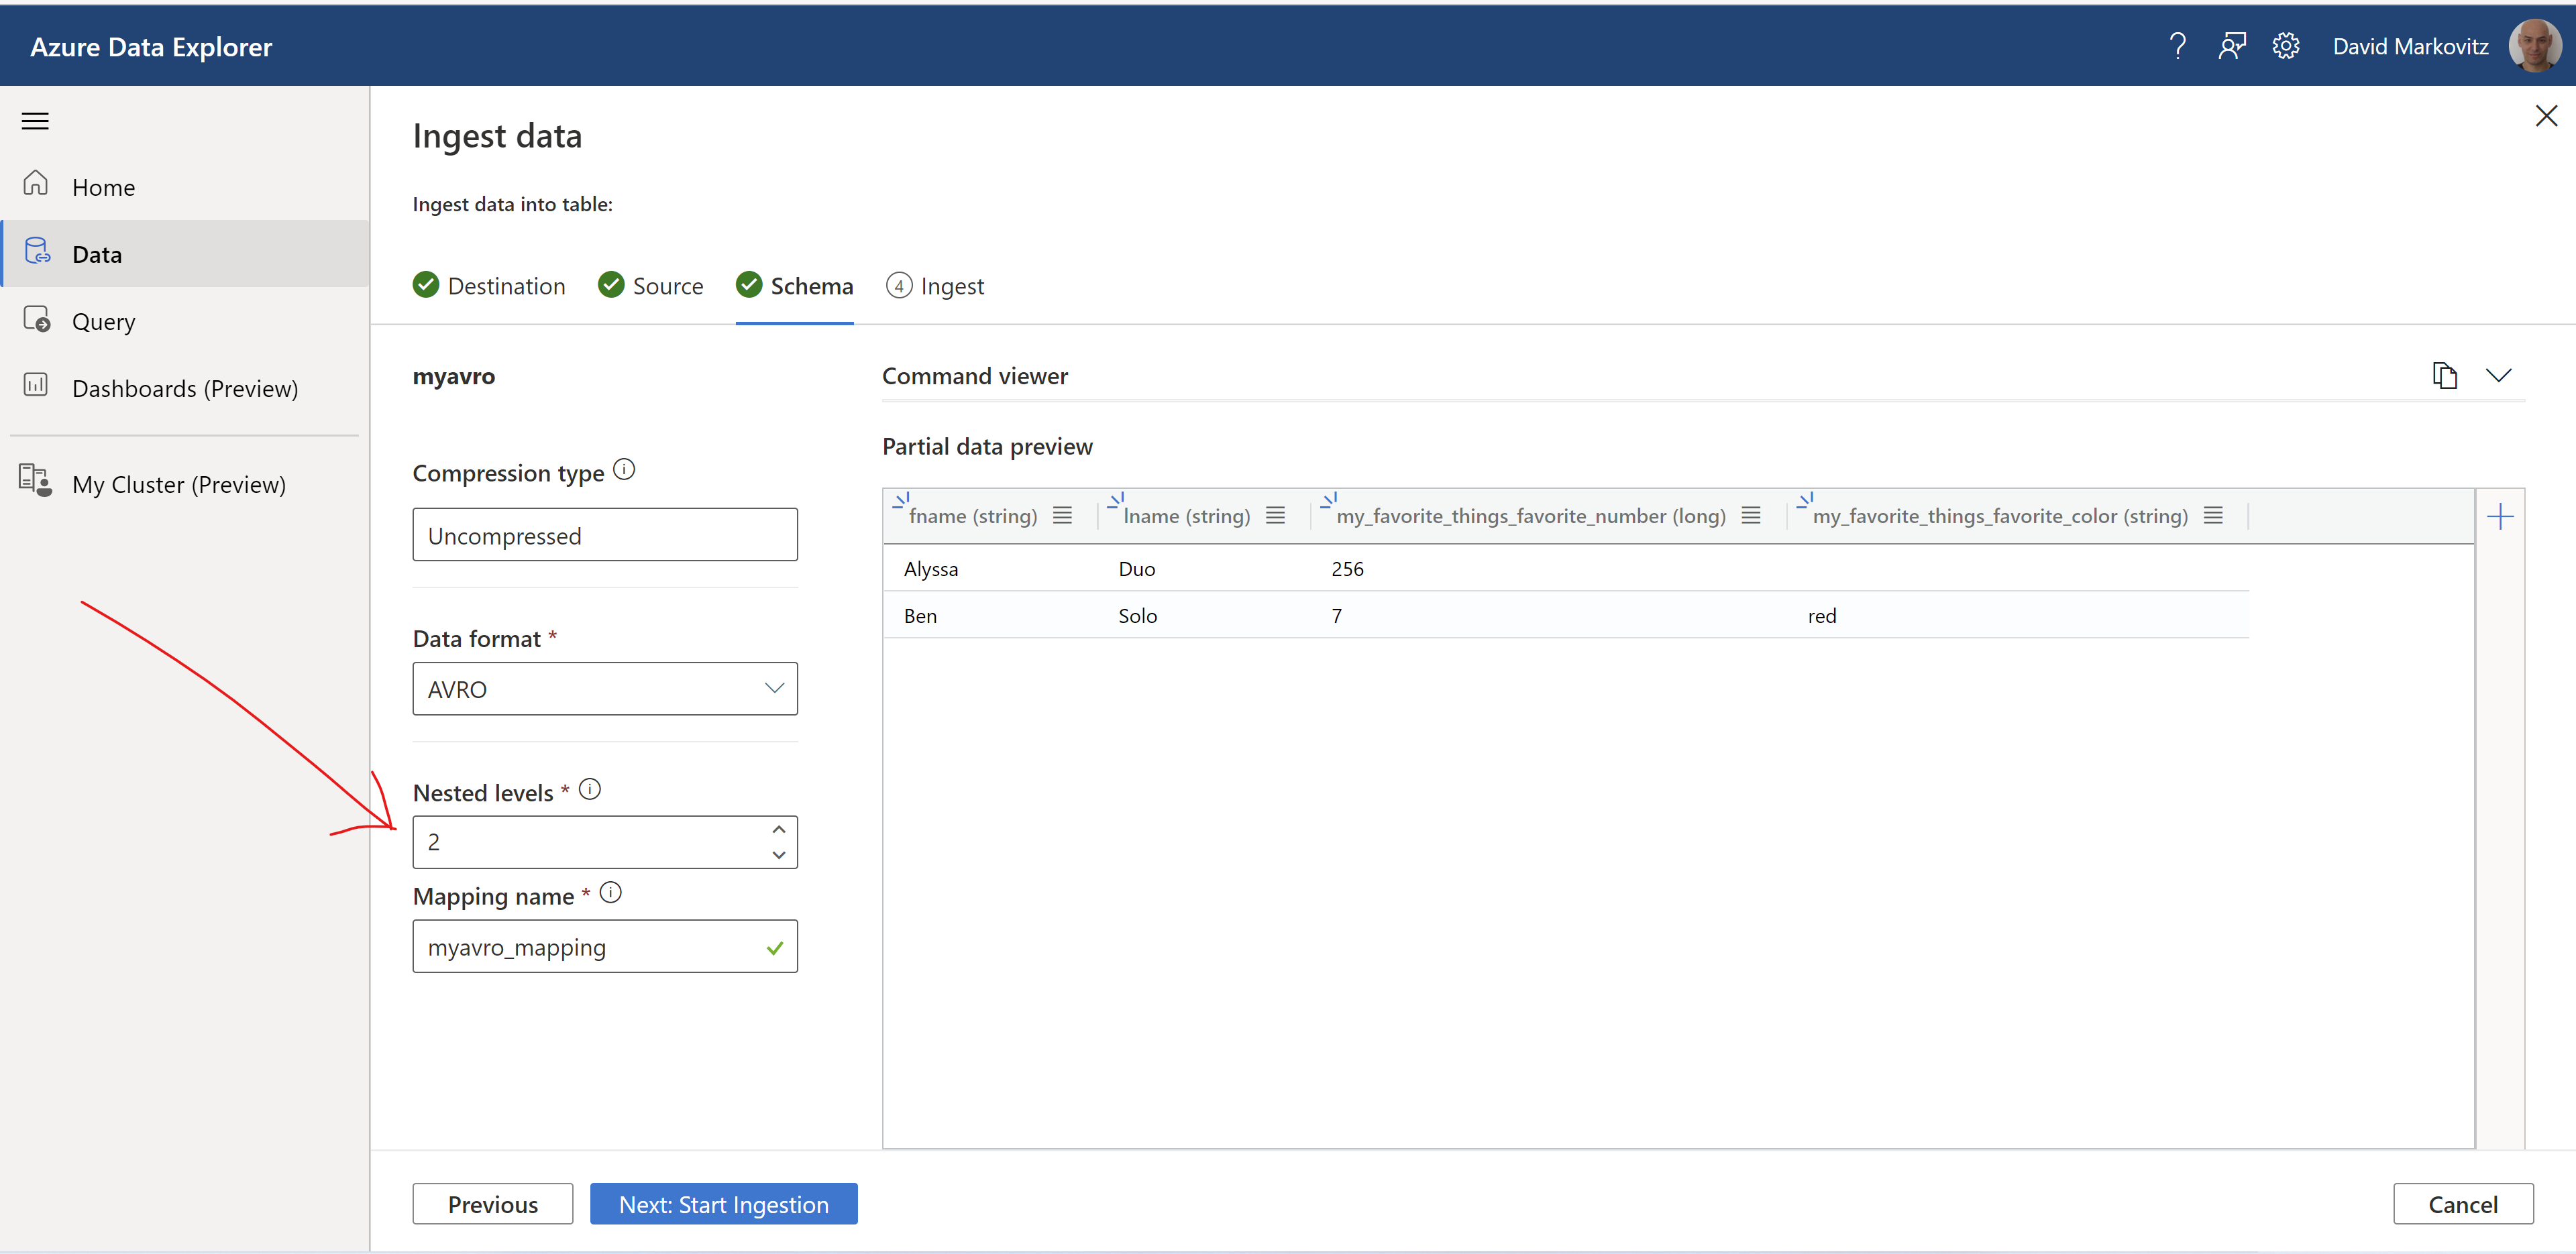The image size is (2576, 1254).
Task: Click Next: Start Ingestion button
Action: coord(723,1203)
